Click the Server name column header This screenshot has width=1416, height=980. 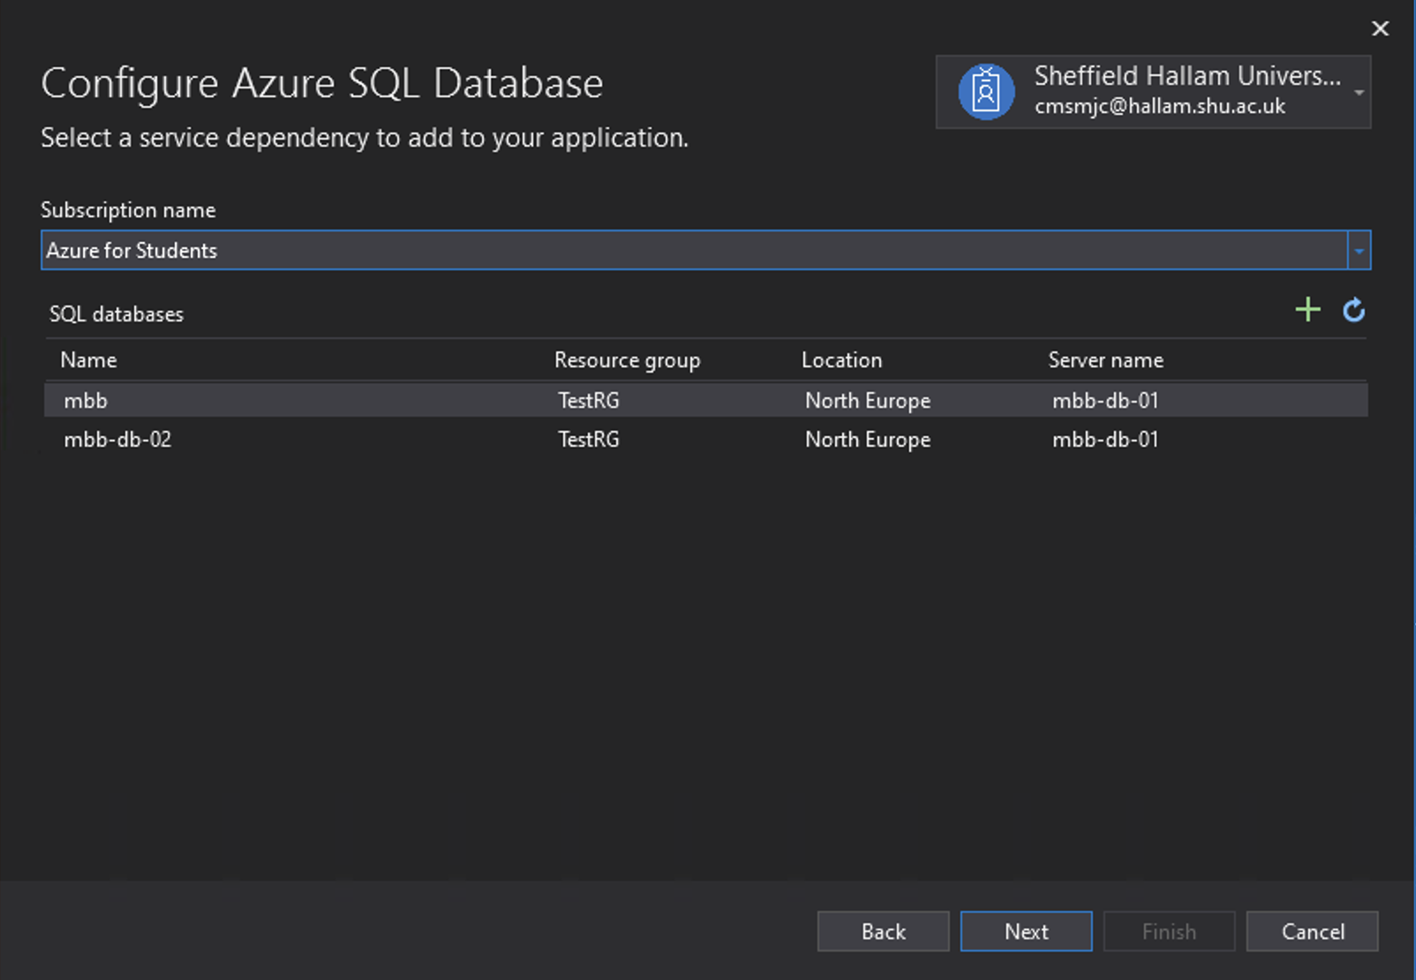tap(1105, 359)
